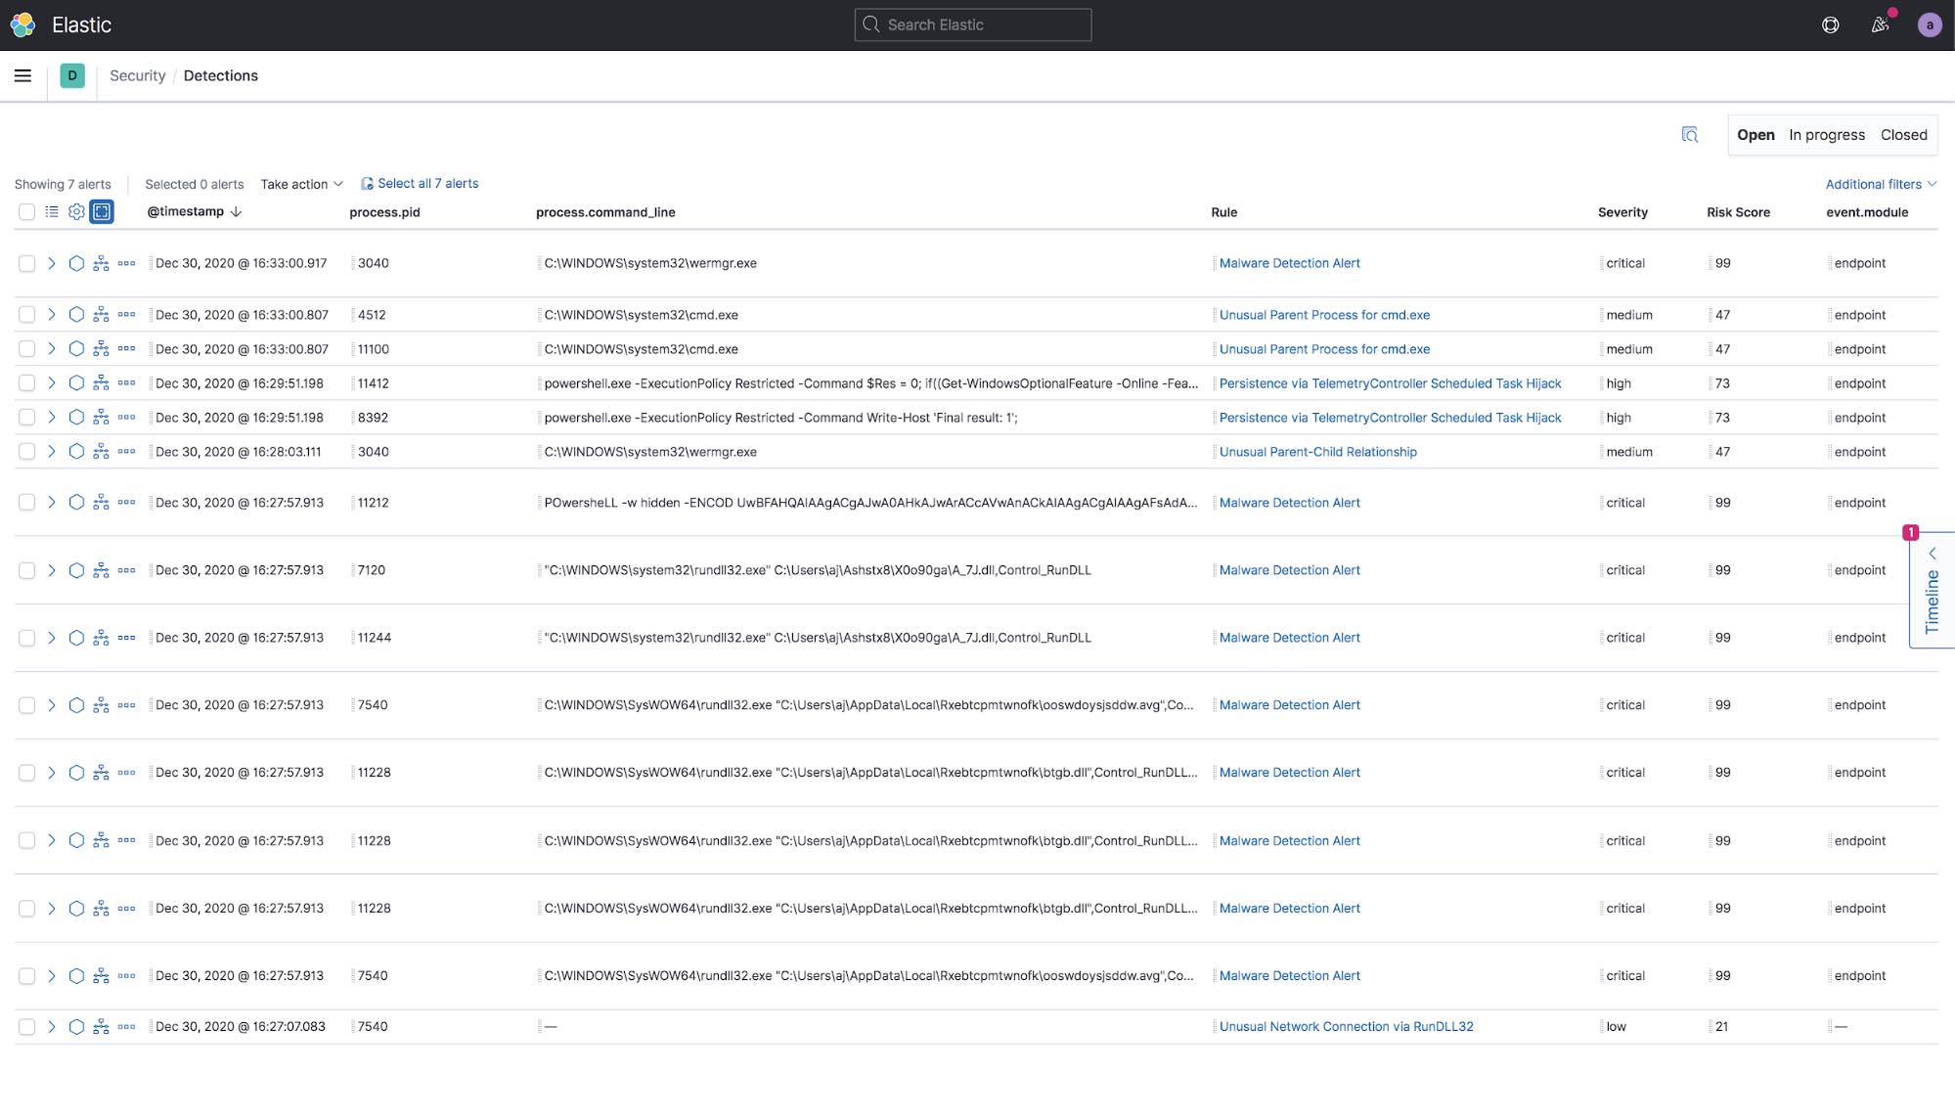1955x1117 pixels.
Task: Click the globe/language icon in top navigation bar
Action: click(x=1829, y=24)
